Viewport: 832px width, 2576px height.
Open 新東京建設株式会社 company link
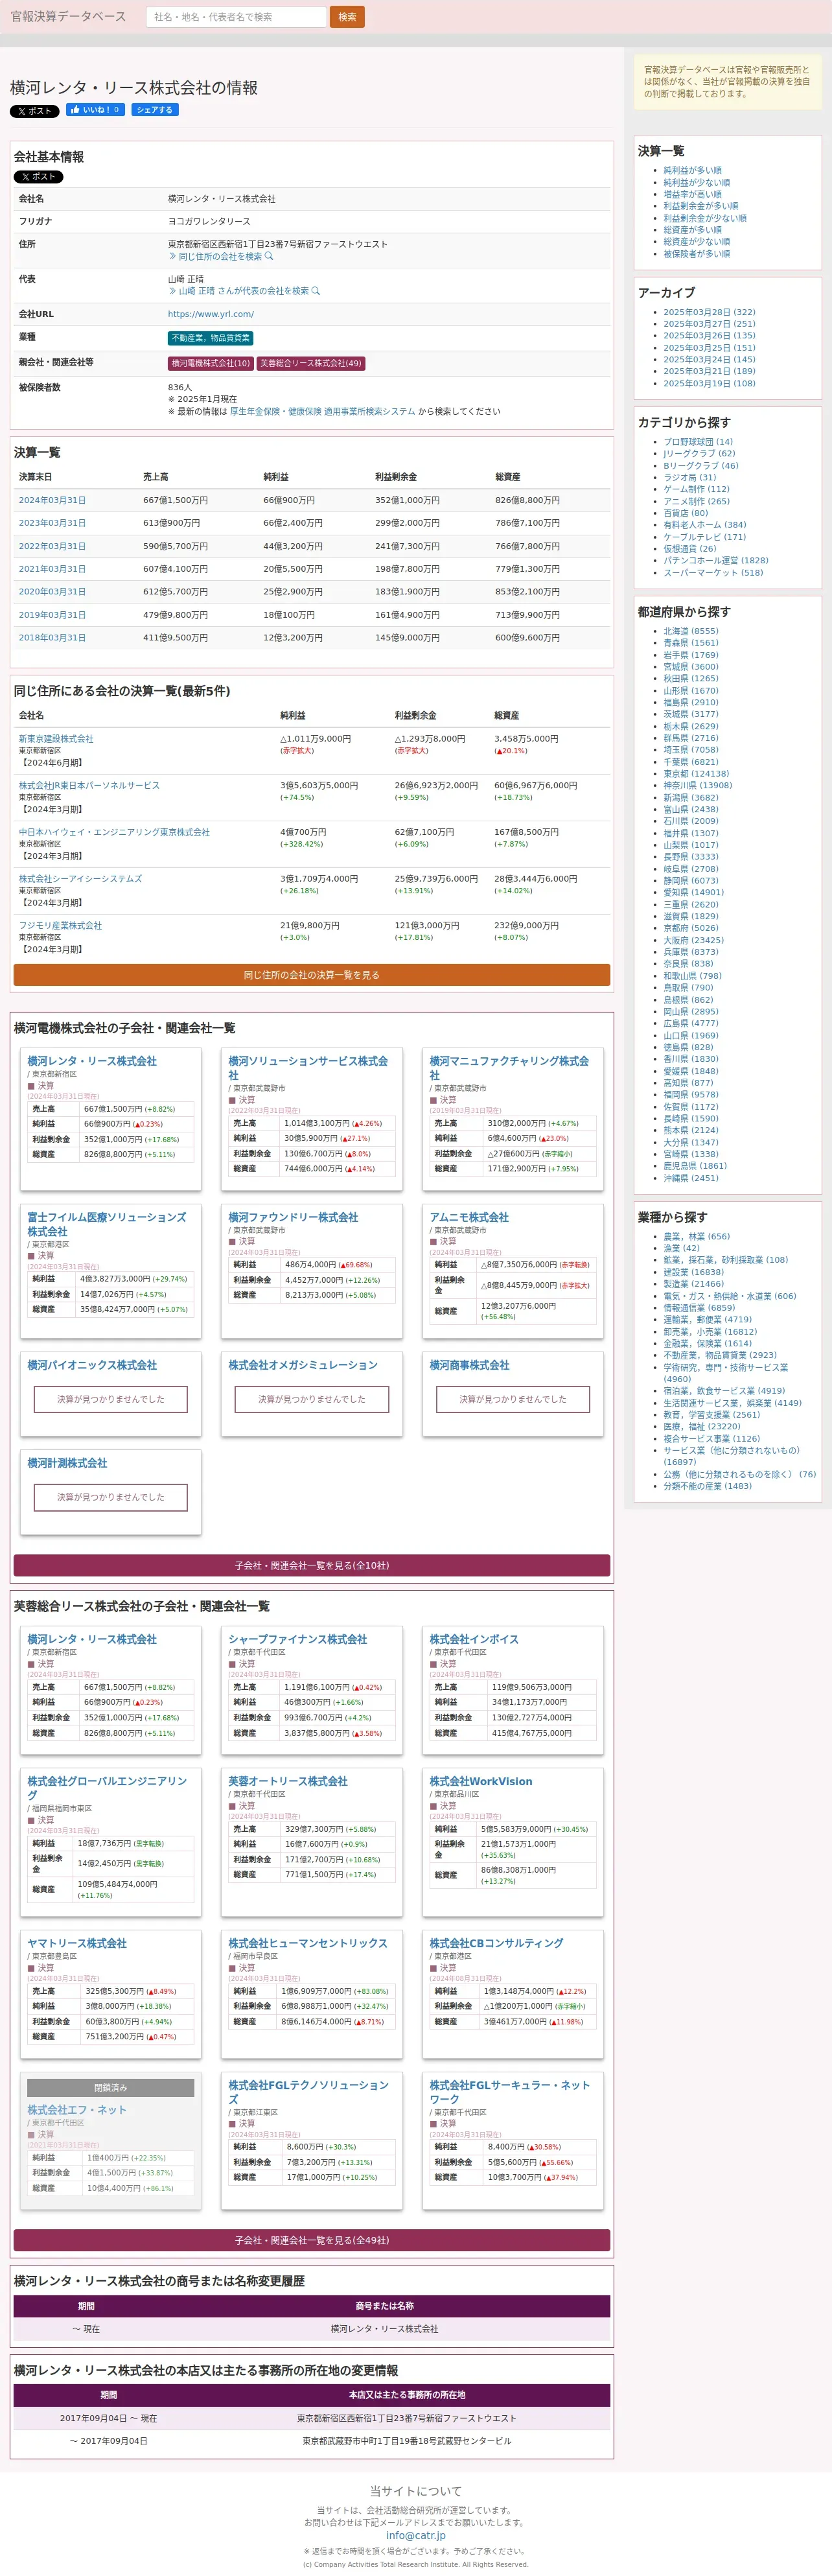coord(56,739)
